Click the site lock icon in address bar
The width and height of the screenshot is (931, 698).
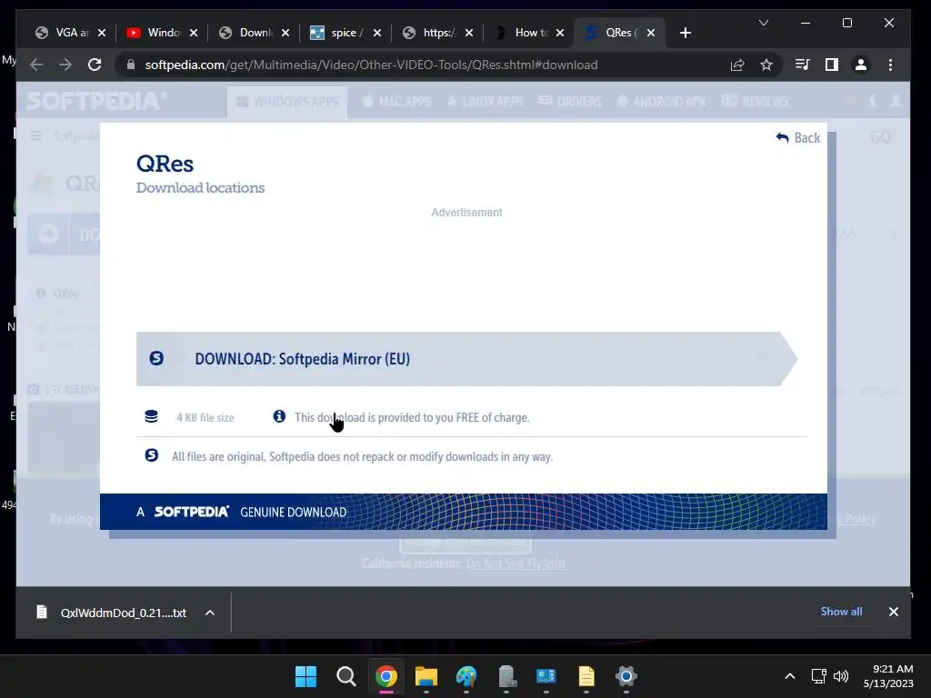131,65
